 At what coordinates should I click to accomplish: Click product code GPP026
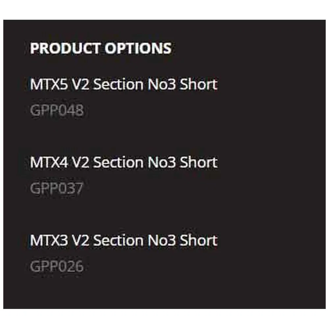pos(57,266)
